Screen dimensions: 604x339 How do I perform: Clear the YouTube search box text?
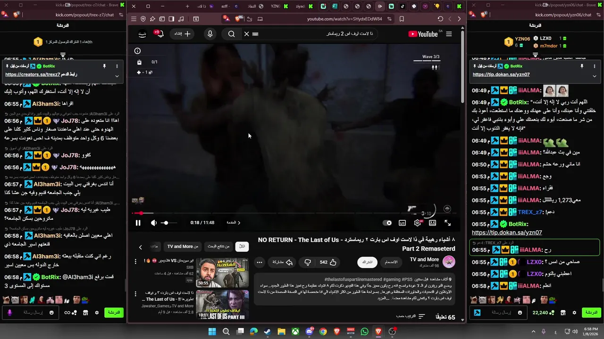(x=246, y=34)
